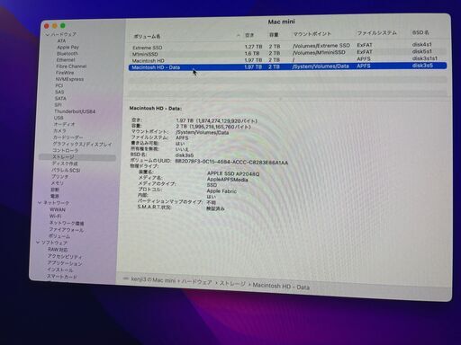Click the green zoom window button
The image size is (461, 345).
pos(63,25)
